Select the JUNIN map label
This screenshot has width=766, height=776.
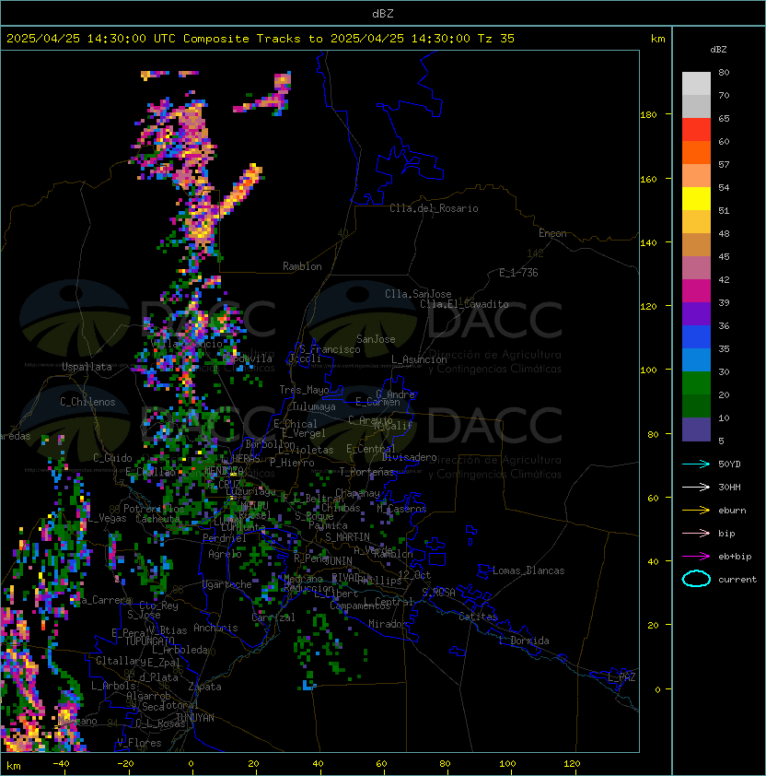(338, 560)
